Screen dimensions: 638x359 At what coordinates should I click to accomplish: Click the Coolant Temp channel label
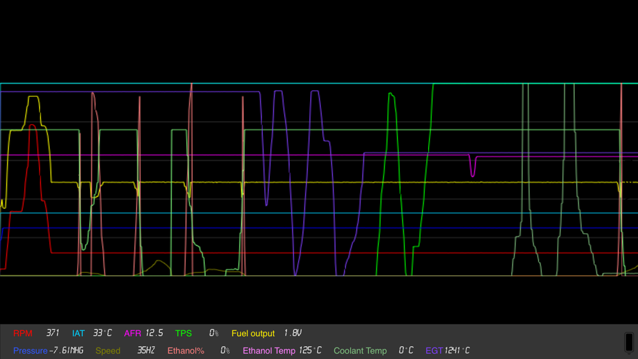[x=360, y=351]
